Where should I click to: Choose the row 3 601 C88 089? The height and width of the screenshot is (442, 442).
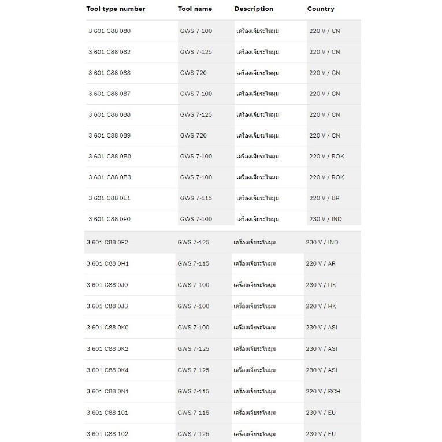[223, 136]
